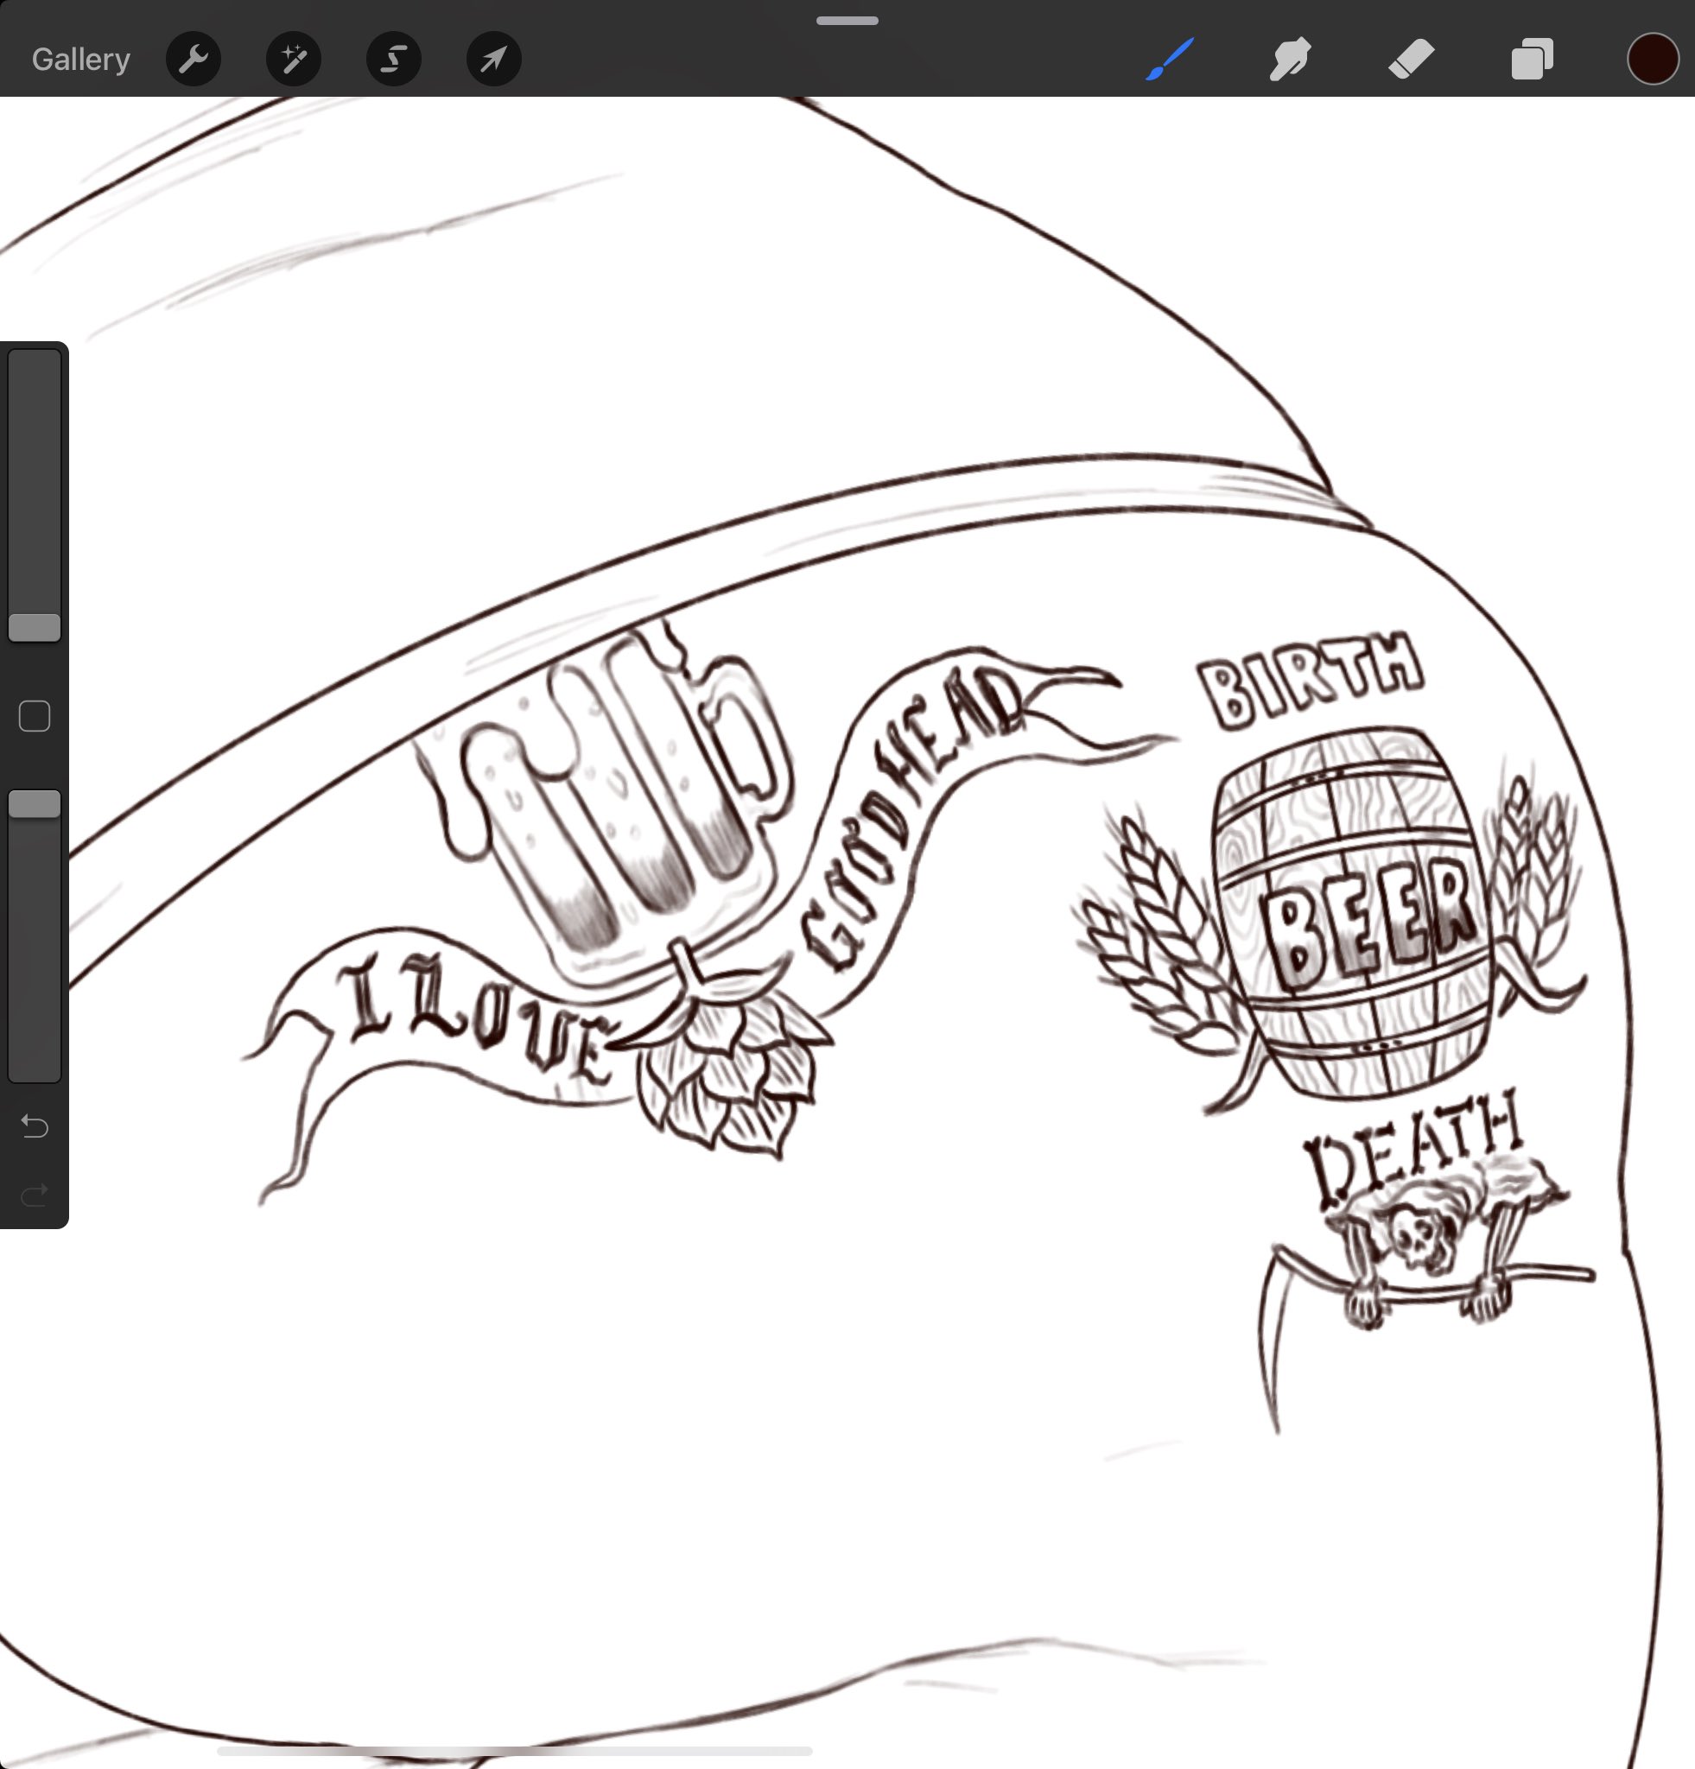This screenshot has width=1695, height=1769.
Task: Return to the Gallery
Action: pyautogui.click(x=81, y=60)
